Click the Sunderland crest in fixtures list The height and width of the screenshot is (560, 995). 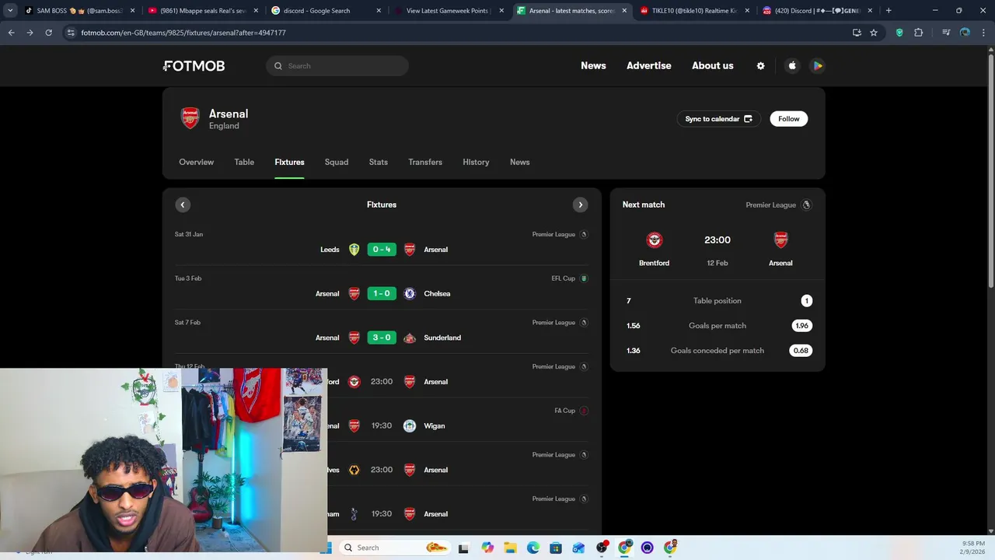pyautogui.click(x=410, y=338)
